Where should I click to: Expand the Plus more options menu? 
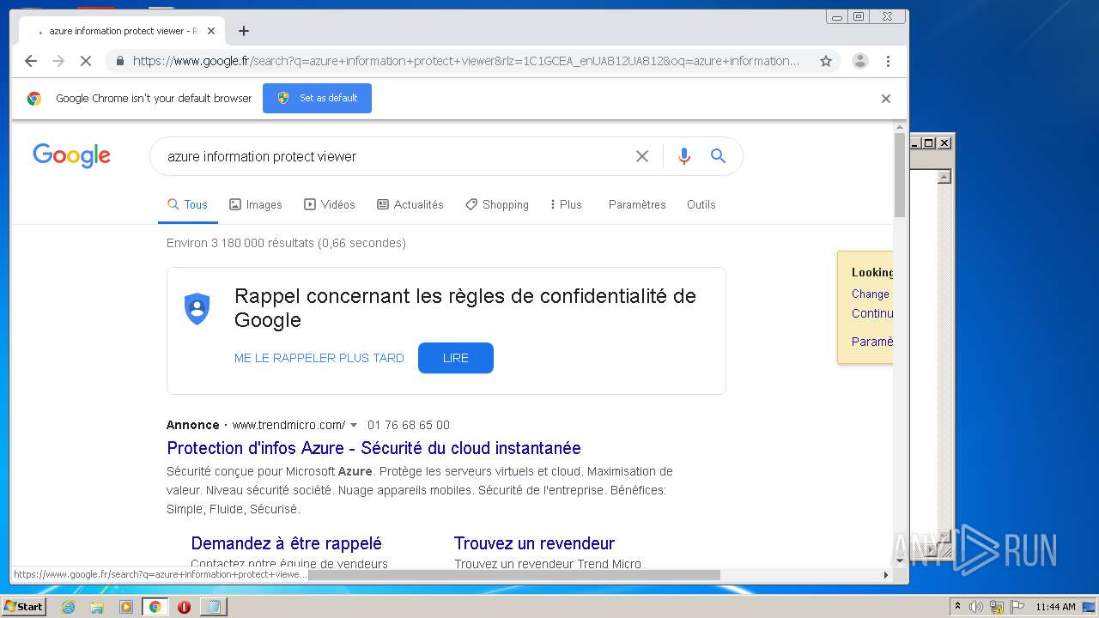pyautogui.click(x=566, y=204)
